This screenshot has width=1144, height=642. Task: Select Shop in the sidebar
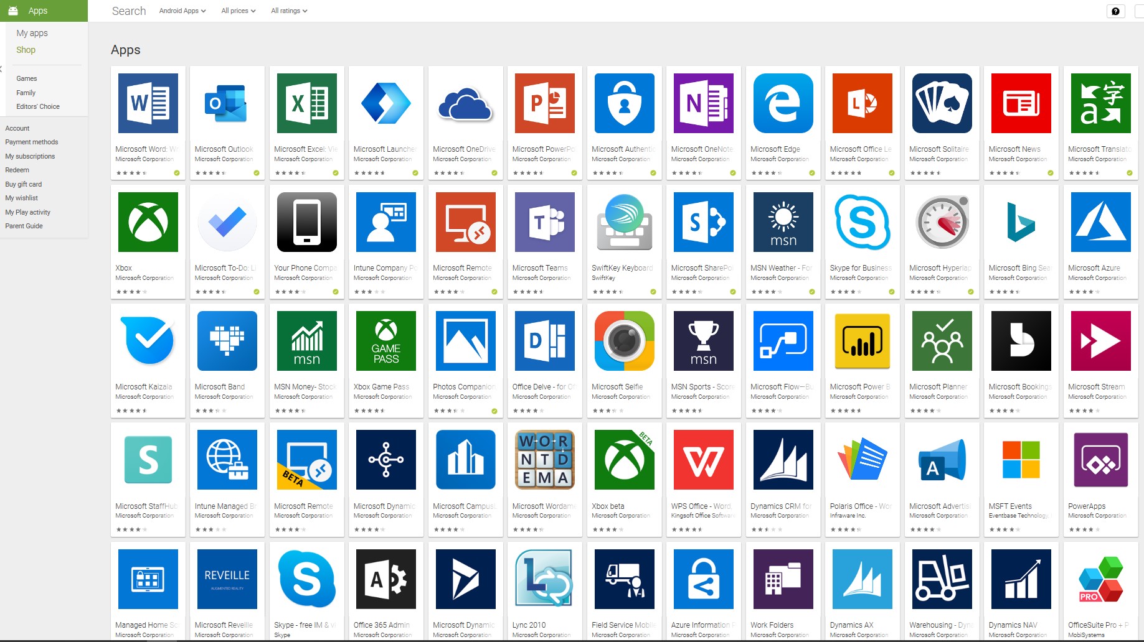click(26, 50)
